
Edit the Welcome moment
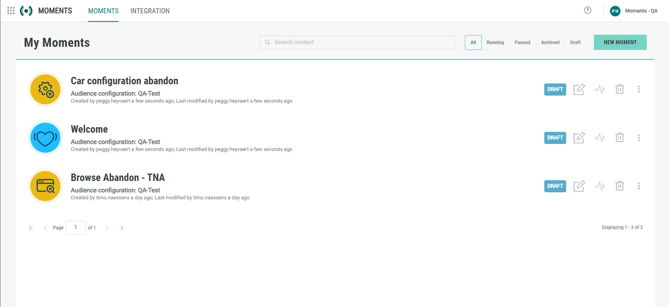click(579, 138)
